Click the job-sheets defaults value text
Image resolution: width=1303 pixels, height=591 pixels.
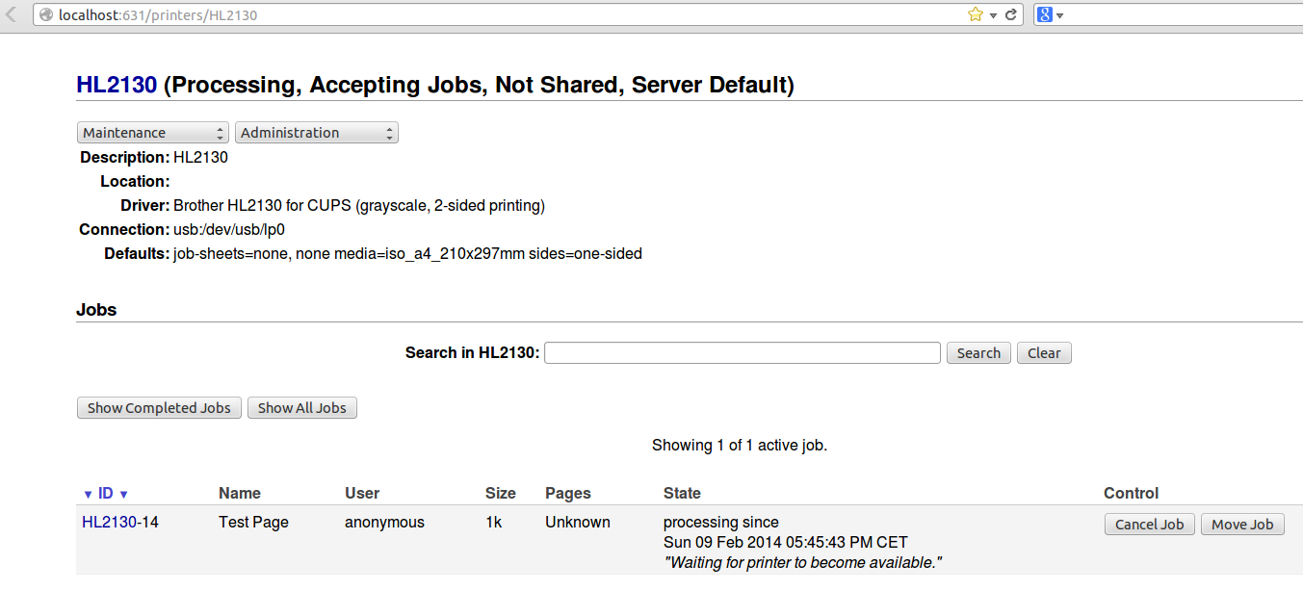(407, 253)
